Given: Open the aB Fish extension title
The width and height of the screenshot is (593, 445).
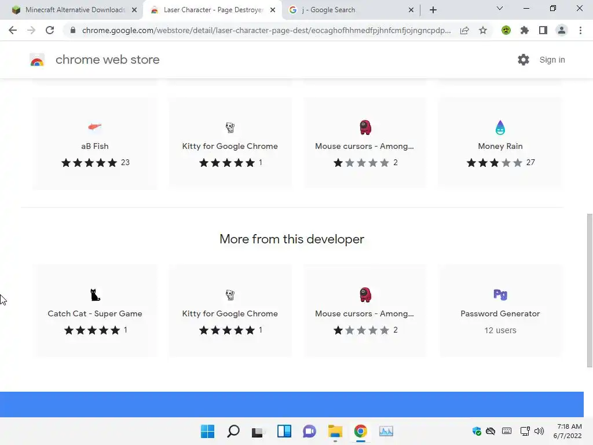Looking at the screenshot, I should (95, 146).
